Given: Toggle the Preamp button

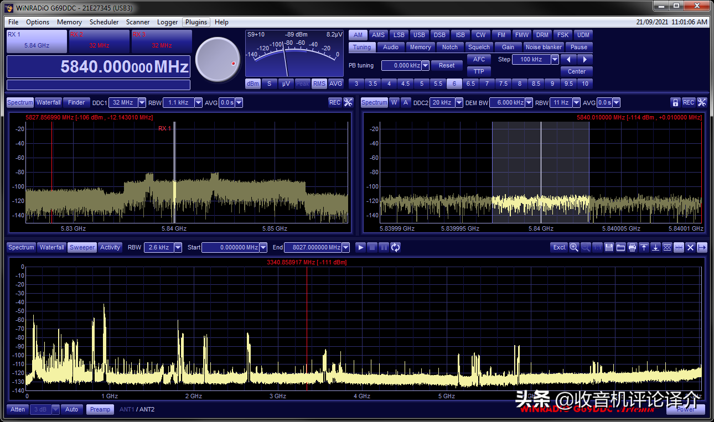Looking at the screenshot, I should click(x=100, y=409).
